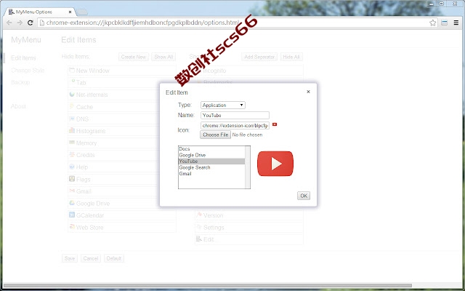
Task: Go to Edit Items in the sidebar
Action: coord(23,58)
